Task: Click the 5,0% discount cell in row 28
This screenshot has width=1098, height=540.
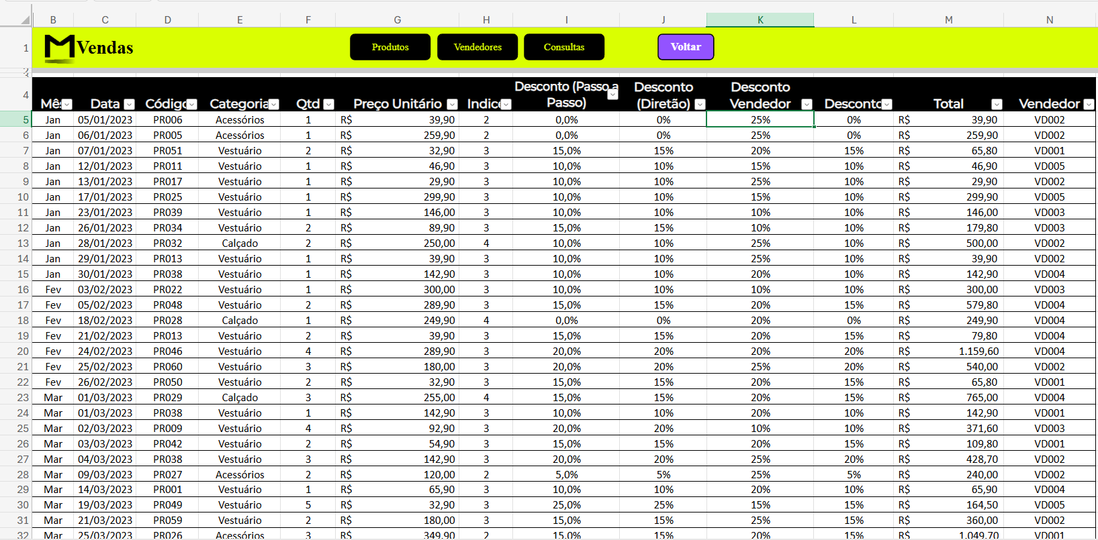Action: tap(566, 474)
